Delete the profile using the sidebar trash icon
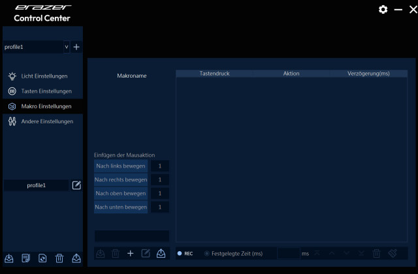Screen dimensions: 418x274 pos(59,258)
